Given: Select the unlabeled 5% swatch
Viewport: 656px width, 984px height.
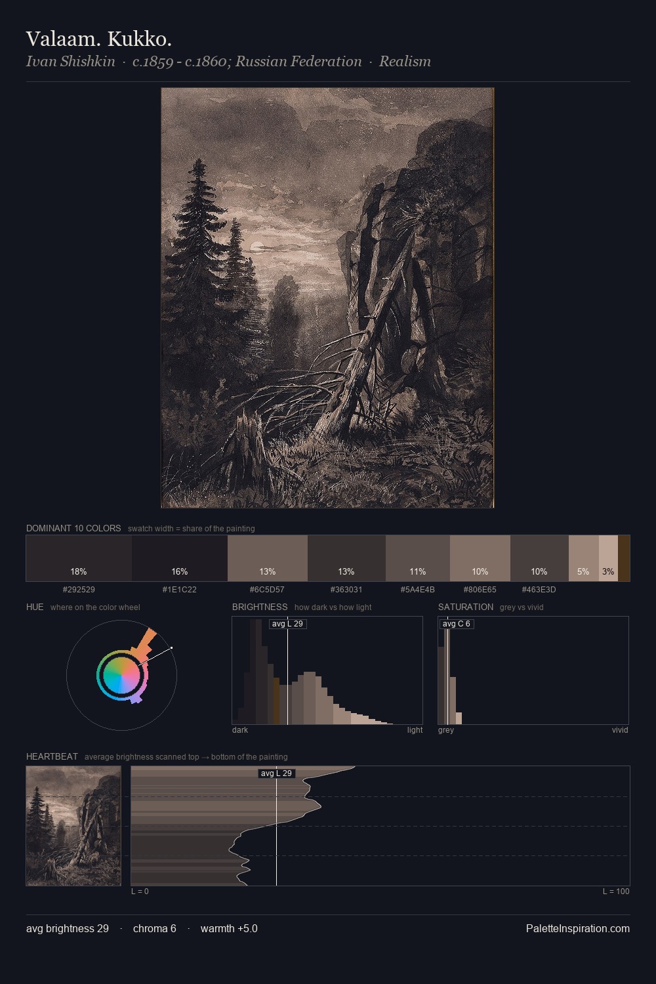Looking at the screenshot, I should [x=584, y=558].
